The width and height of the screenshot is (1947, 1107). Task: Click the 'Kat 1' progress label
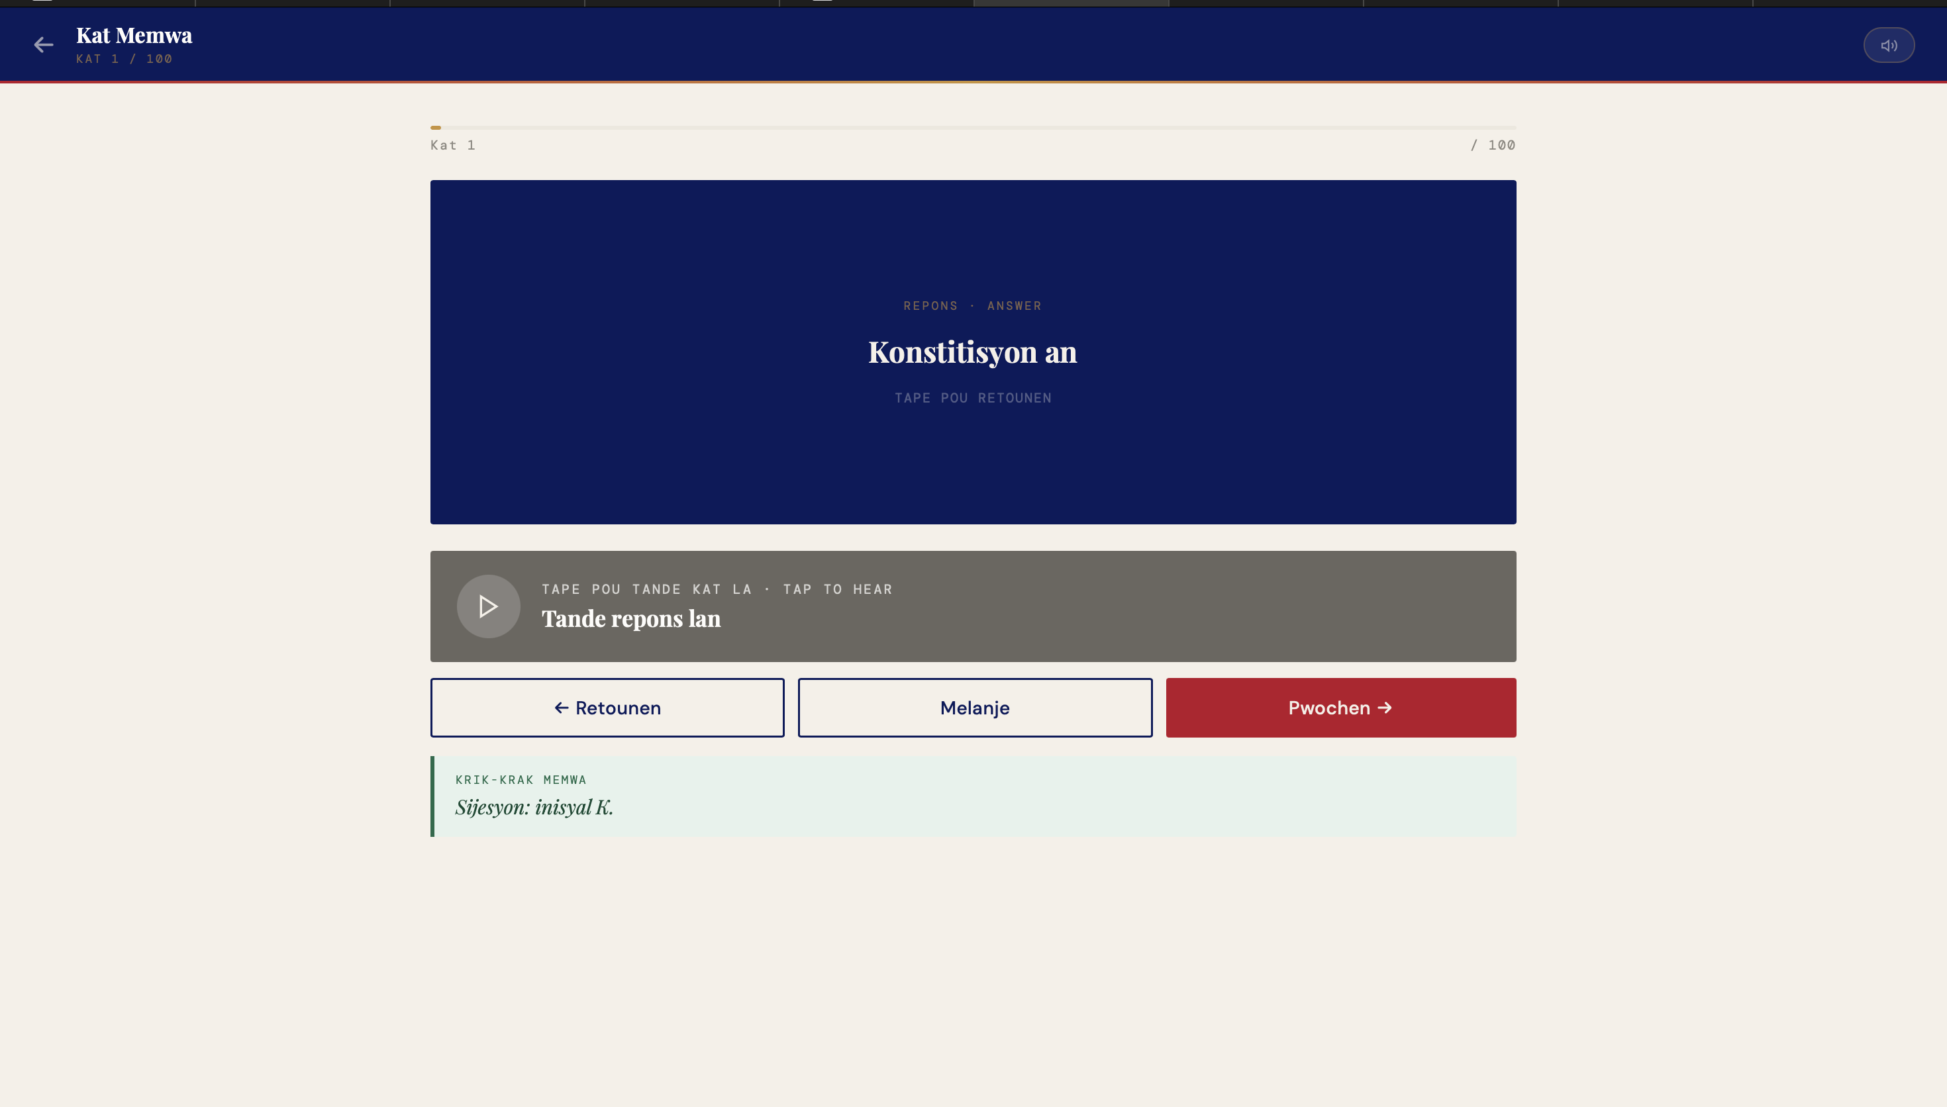(x=452, y=145)
